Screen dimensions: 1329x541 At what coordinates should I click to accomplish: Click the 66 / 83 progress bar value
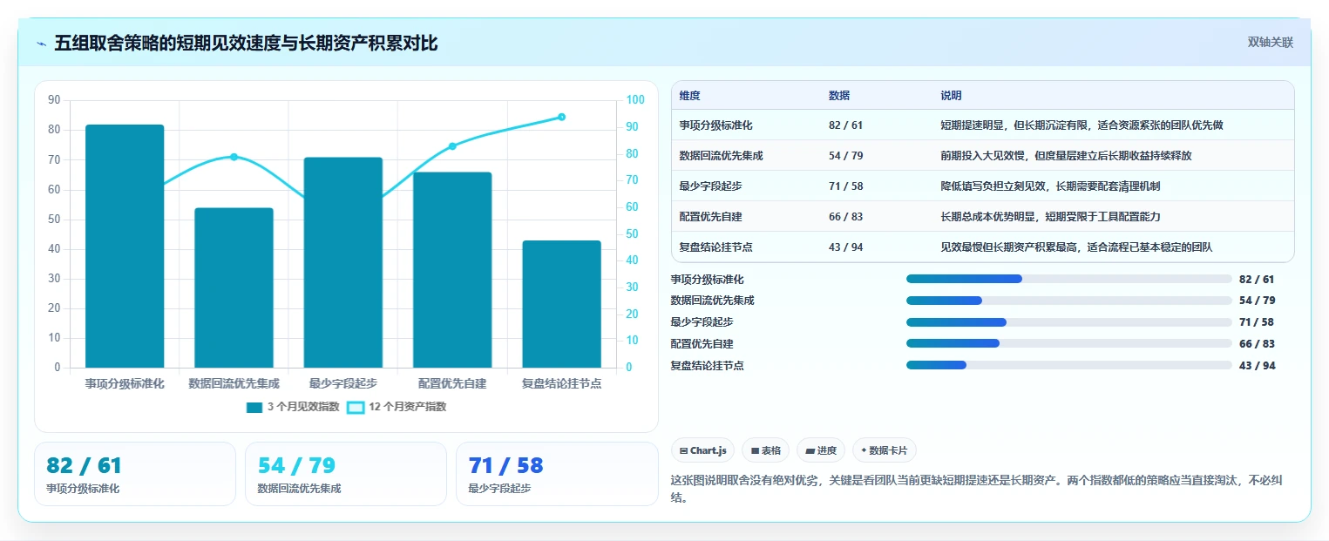point(1257,344)
